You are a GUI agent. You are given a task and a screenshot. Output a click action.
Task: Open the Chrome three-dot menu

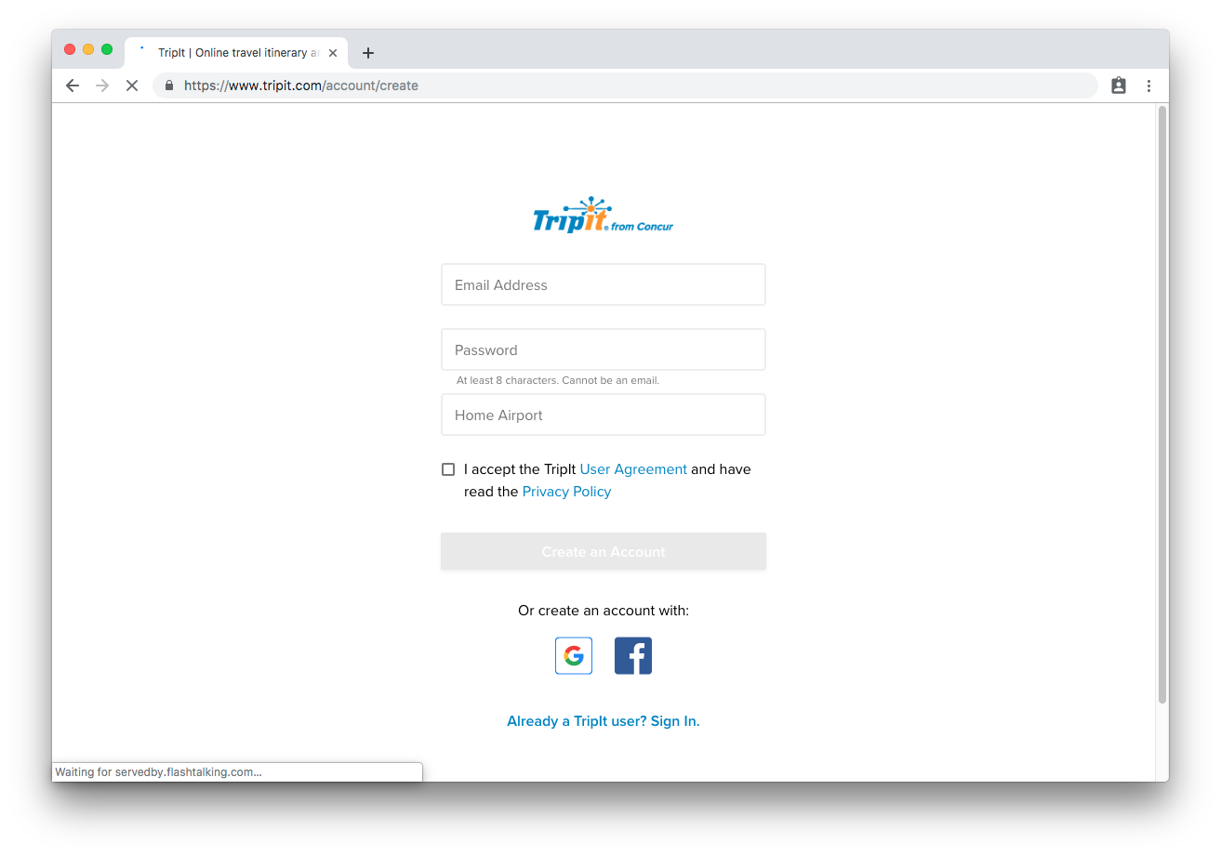pyautogui.click(x=1148, y=86)
